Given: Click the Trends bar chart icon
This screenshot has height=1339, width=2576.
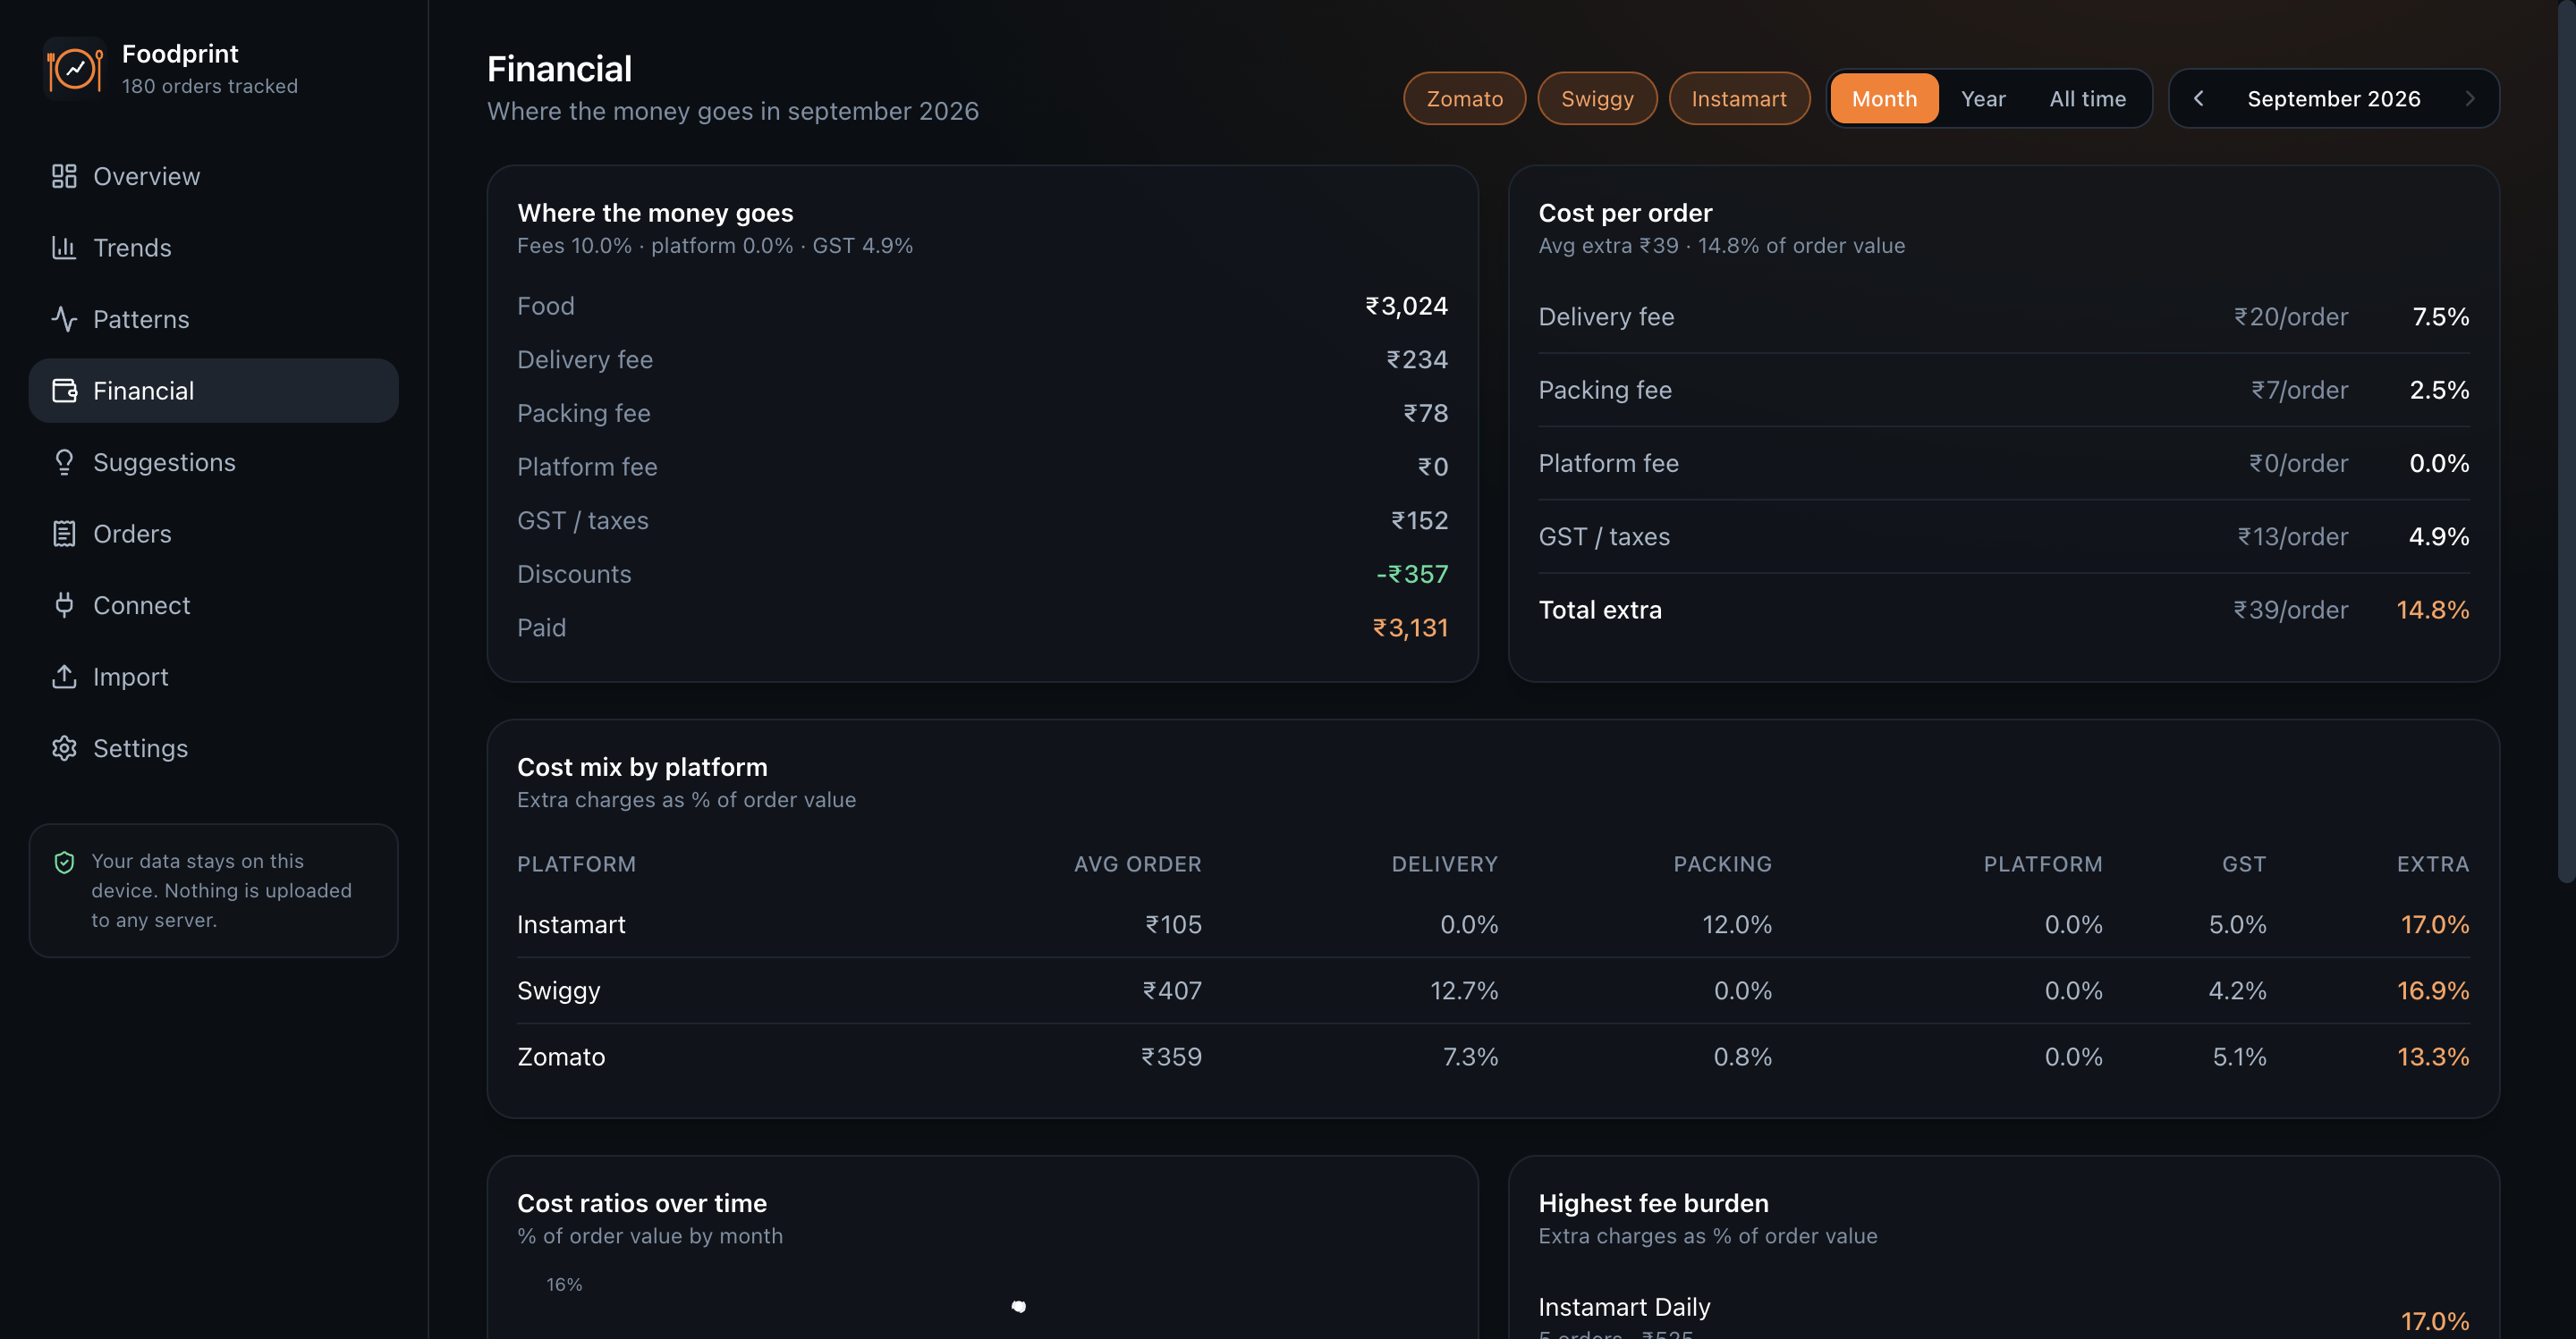Looking at the screenshot, I should 64,248.
